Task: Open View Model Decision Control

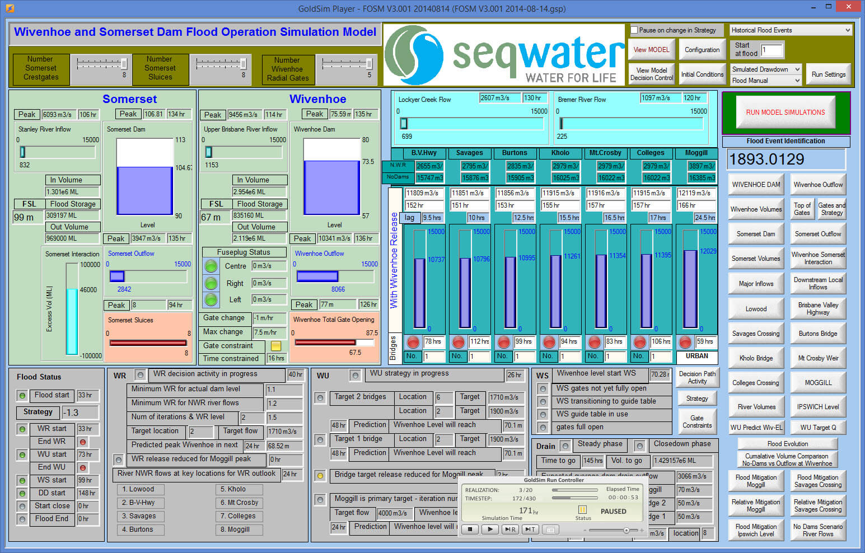Action: coord(651,74)
